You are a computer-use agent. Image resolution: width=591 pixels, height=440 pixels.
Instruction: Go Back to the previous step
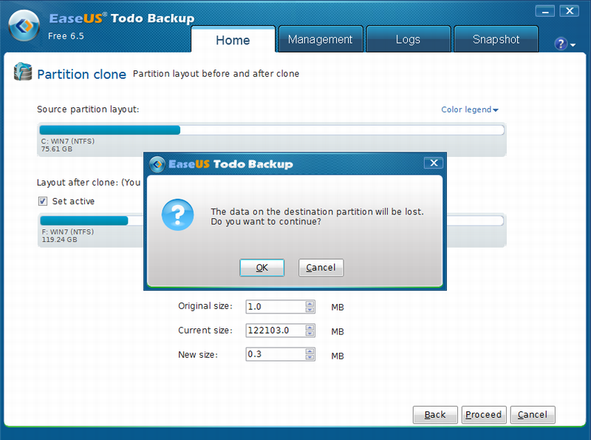tap(435, 415)
